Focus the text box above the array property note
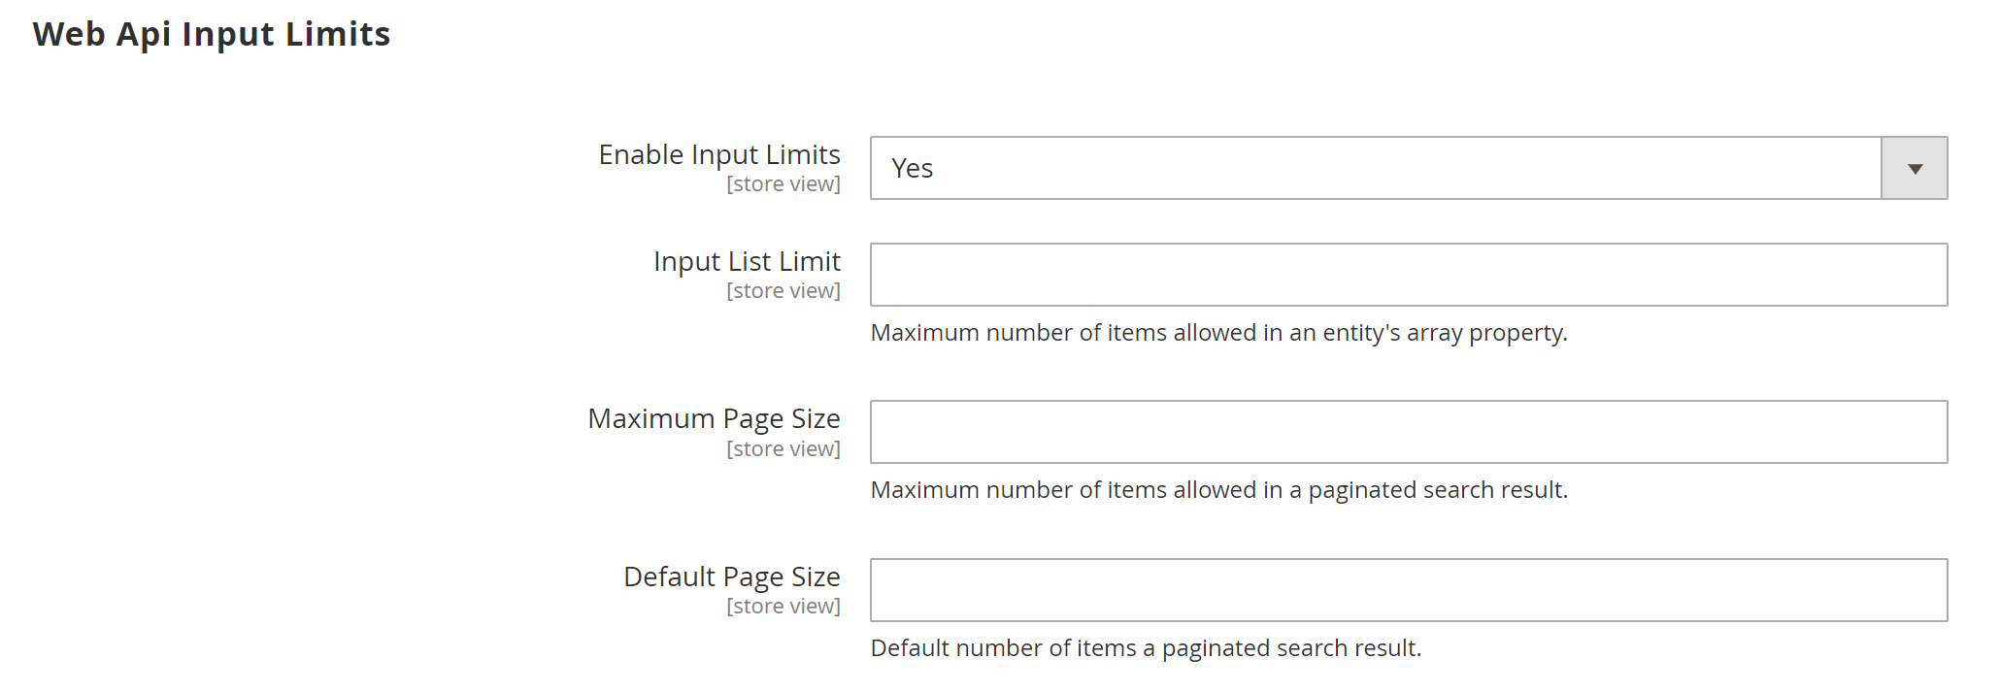This screenshot has width=2000, height=692. click(1408, 275)
